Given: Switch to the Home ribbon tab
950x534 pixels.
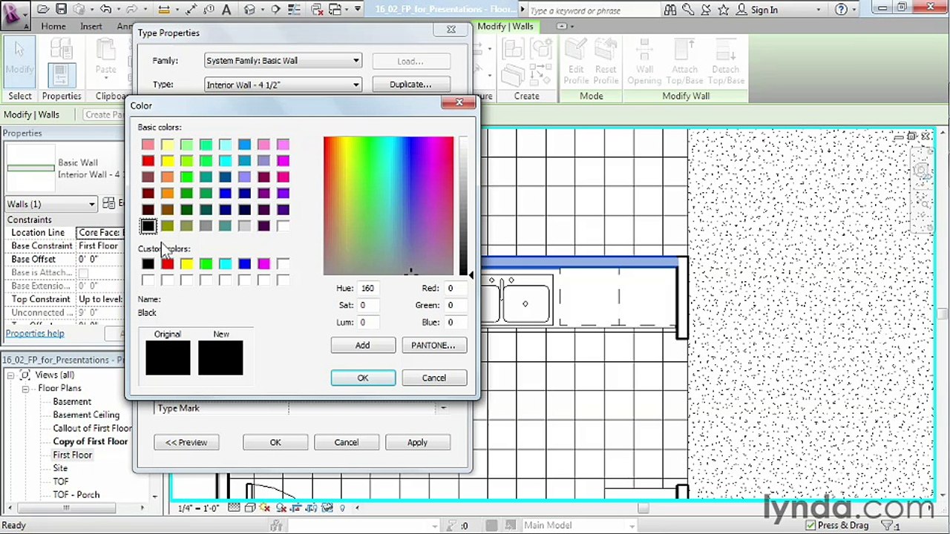Looking at the screenshot, I should tap(53, 26).
